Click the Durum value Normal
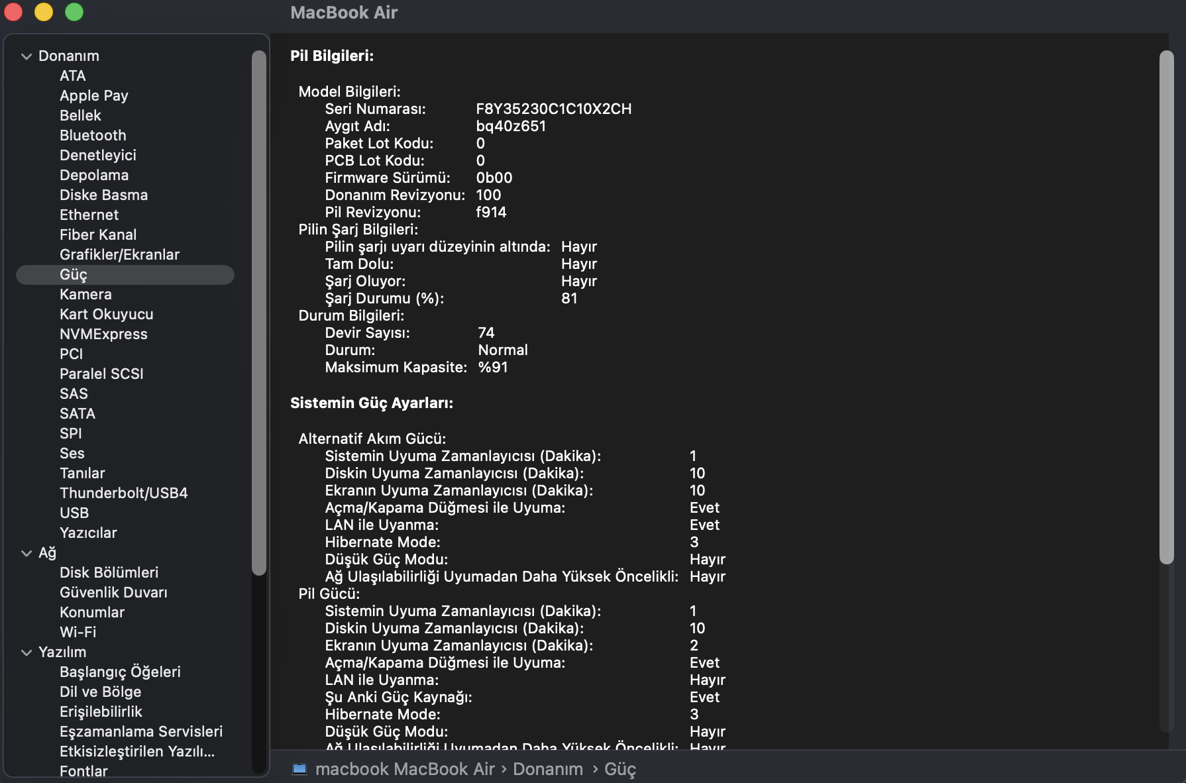This screenshot has height=783, width=1186. pyautogui.click(x=503, y=350)
